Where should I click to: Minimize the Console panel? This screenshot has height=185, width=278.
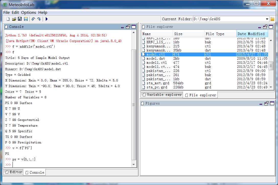pyautogui.click(x=122, y=27)
